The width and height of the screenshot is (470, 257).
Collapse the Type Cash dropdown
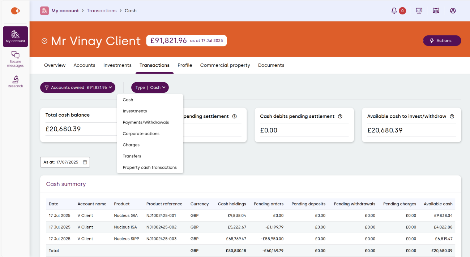pyautogui.click(x=150, y=87)
